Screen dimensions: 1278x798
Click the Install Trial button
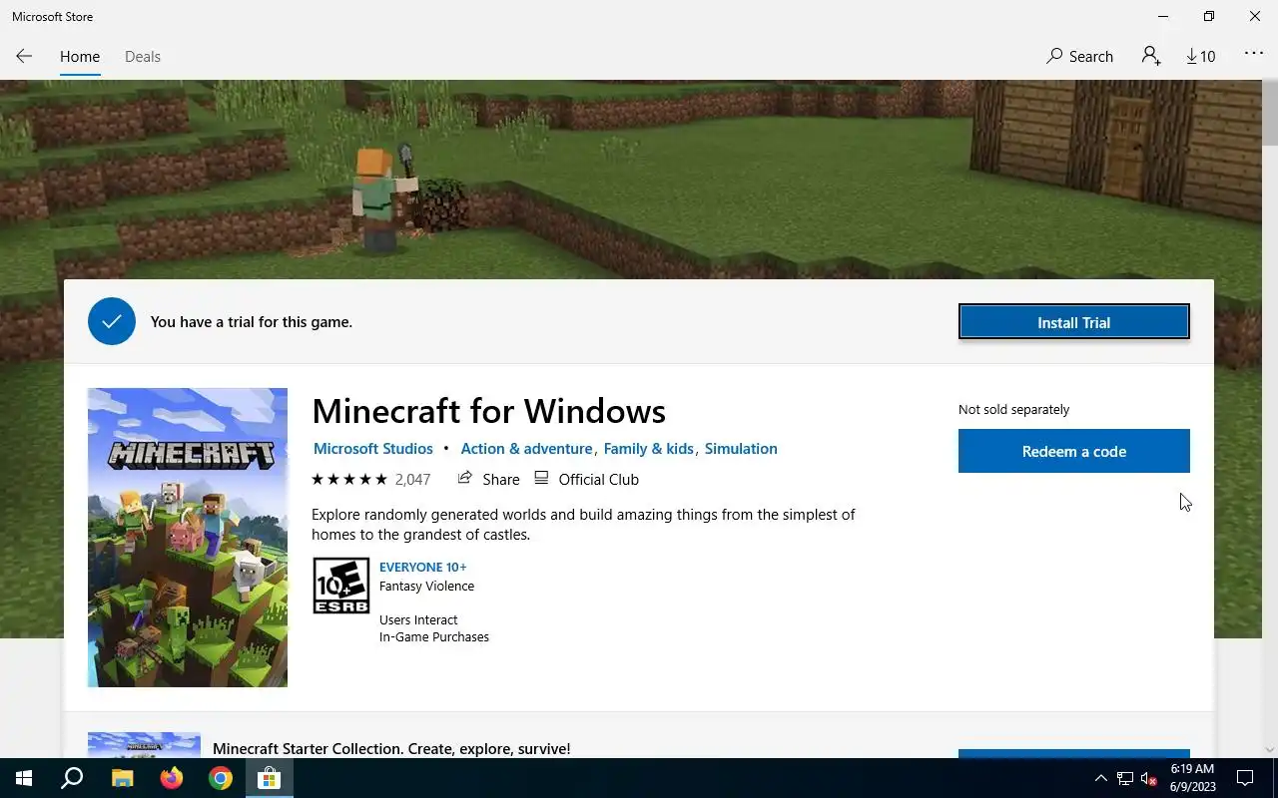click(x=1074, y=322)
